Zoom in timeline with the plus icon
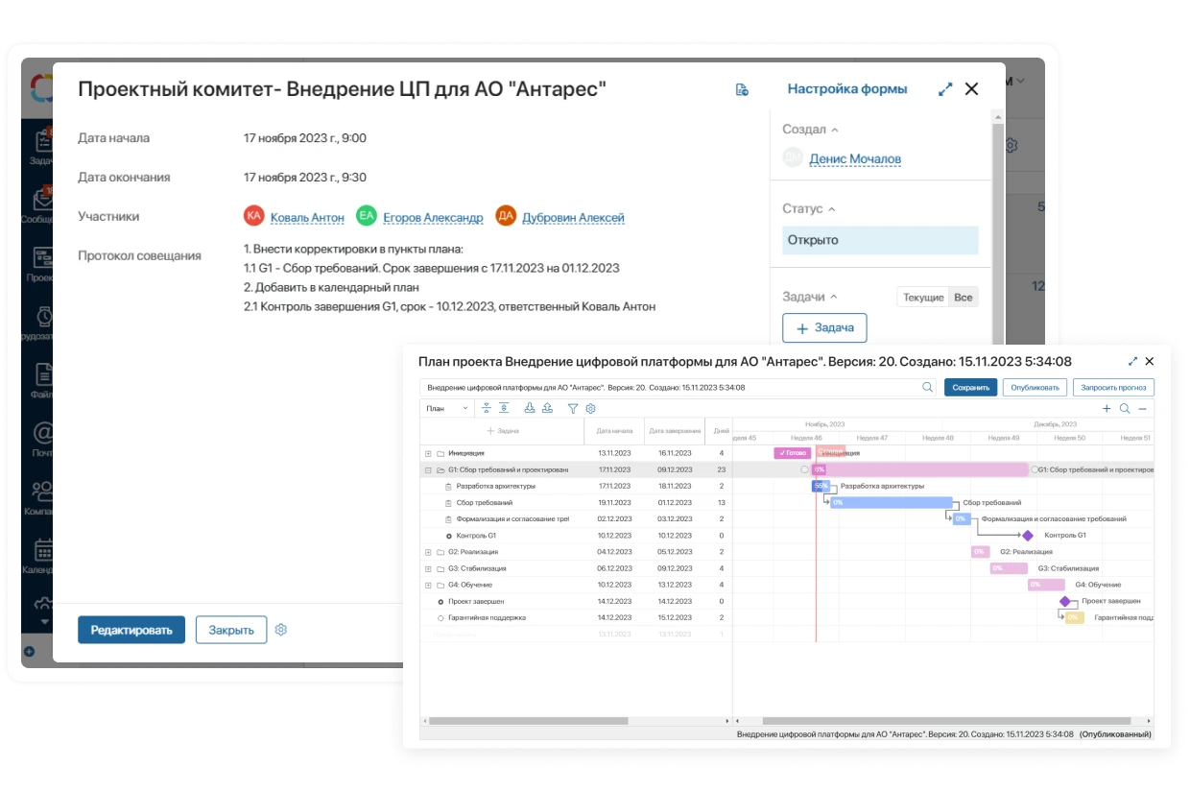 tap(1107, 408)
